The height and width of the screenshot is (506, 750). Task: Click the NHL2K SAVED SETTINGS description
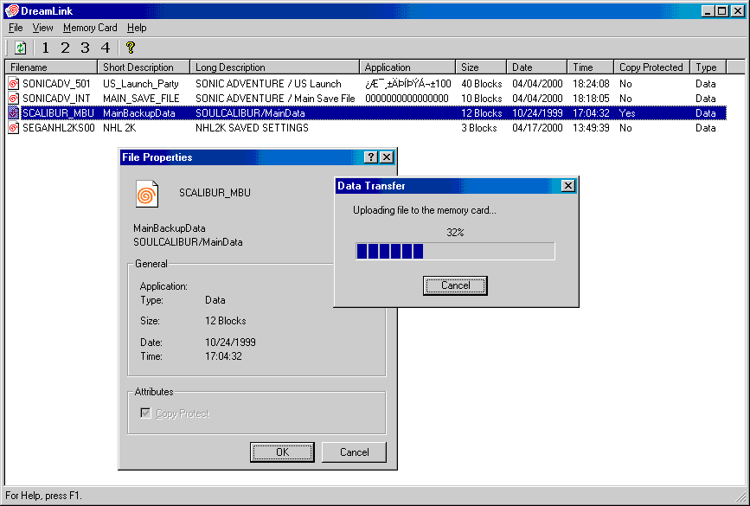(252, 128)
